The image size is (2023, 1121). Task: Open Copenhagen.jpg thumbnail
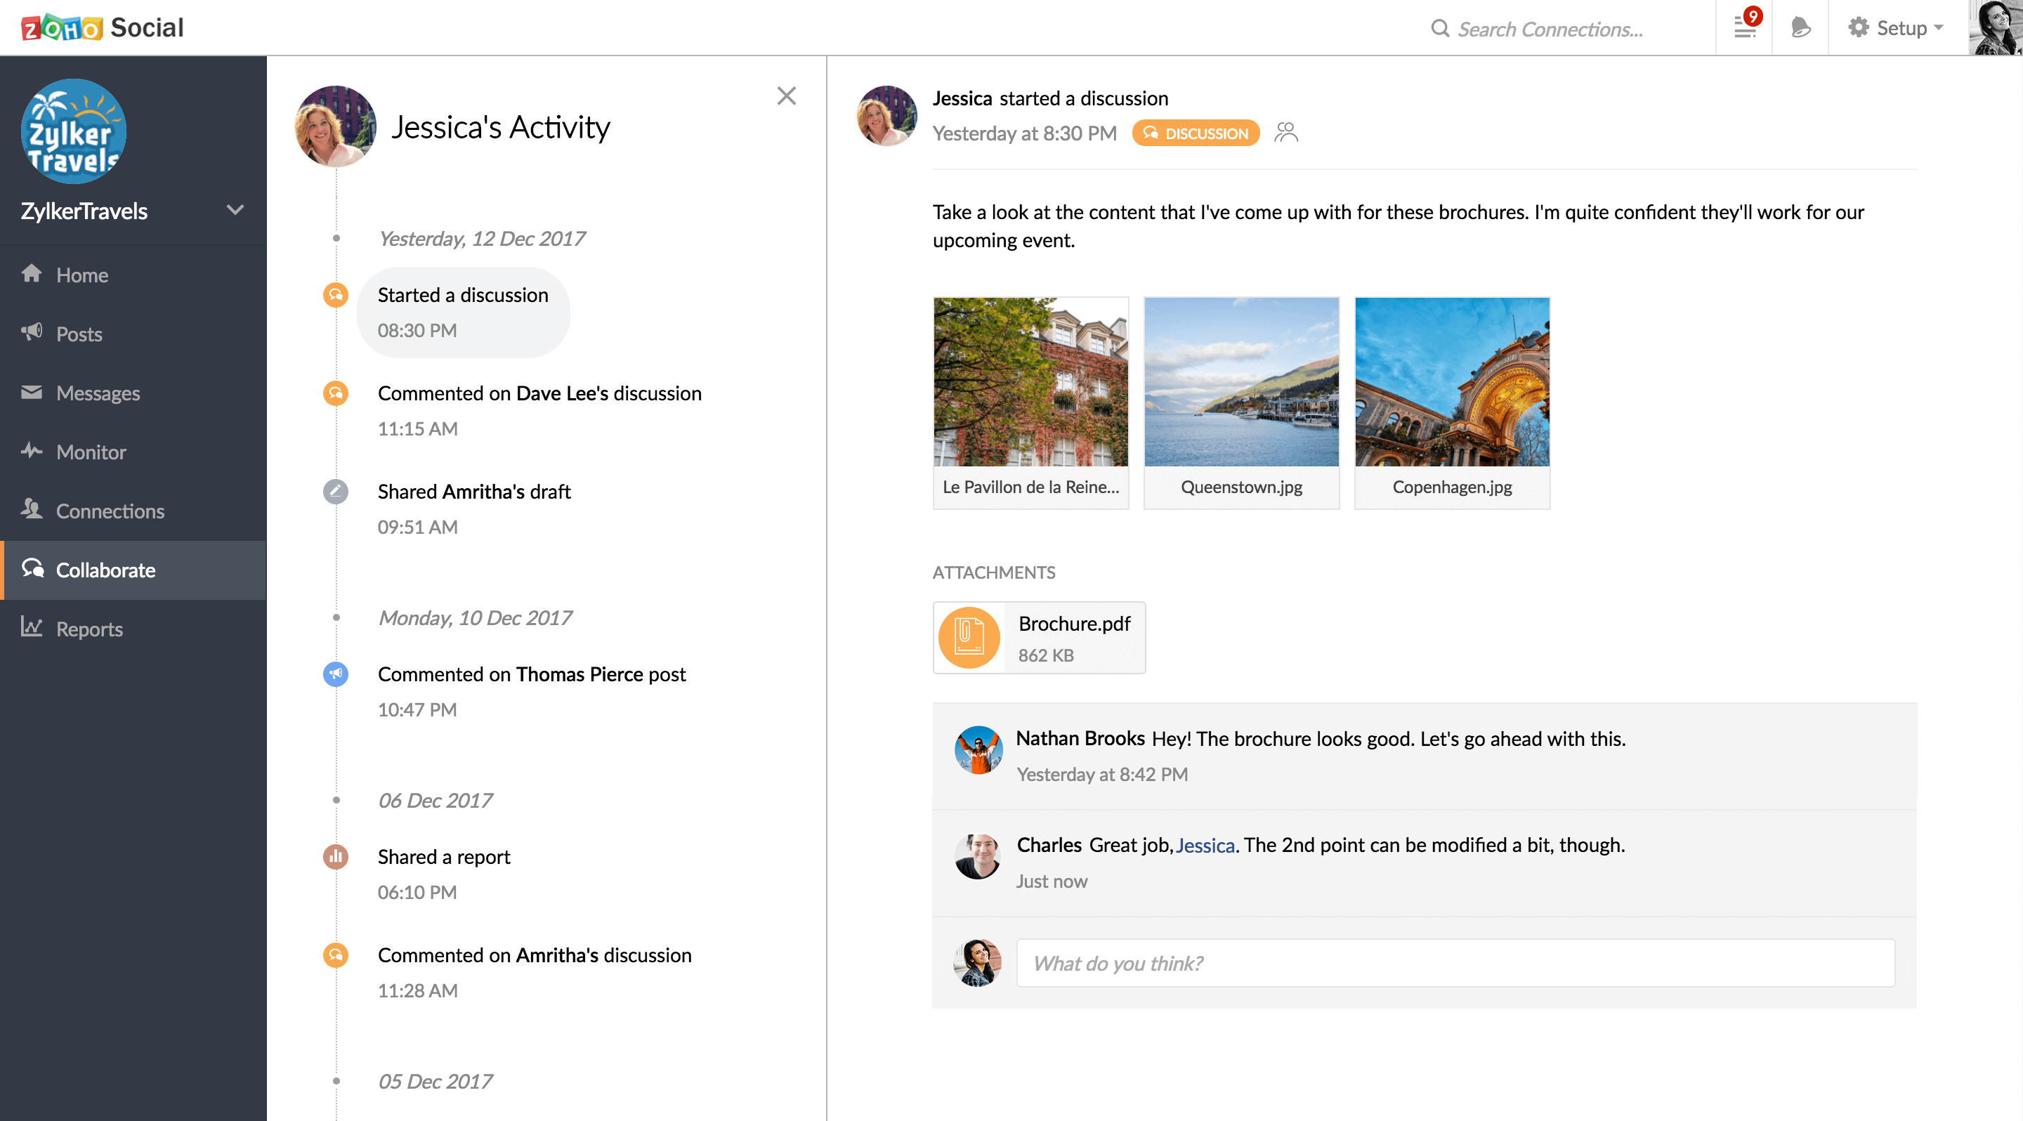point(1452,402)
